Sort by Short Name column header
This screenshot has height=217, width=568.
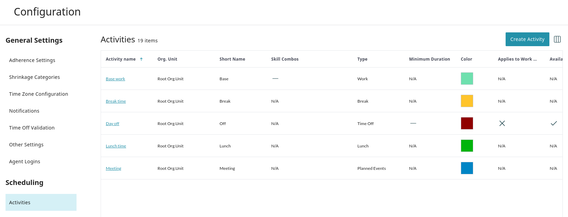pos(232,59)
